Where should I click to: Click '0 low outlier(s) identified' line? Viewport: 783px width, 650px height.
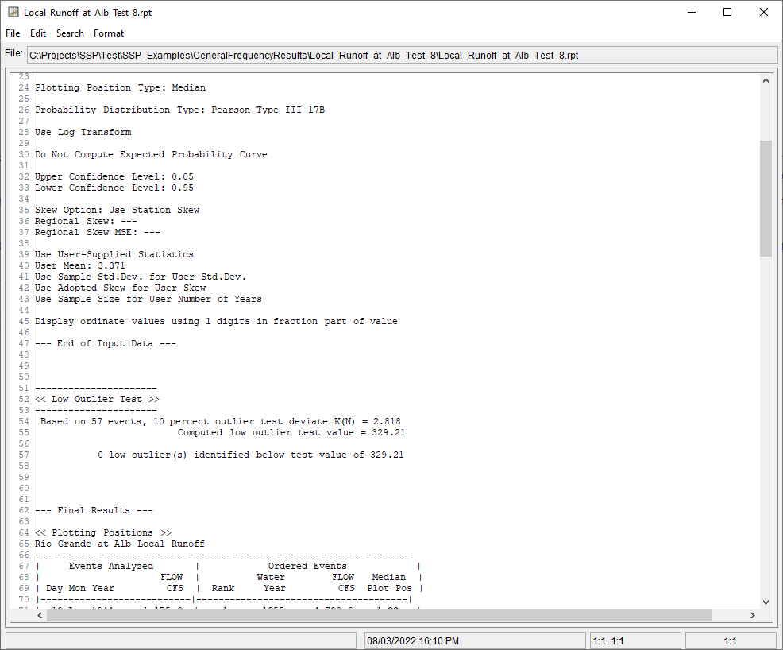click(251, 455)
